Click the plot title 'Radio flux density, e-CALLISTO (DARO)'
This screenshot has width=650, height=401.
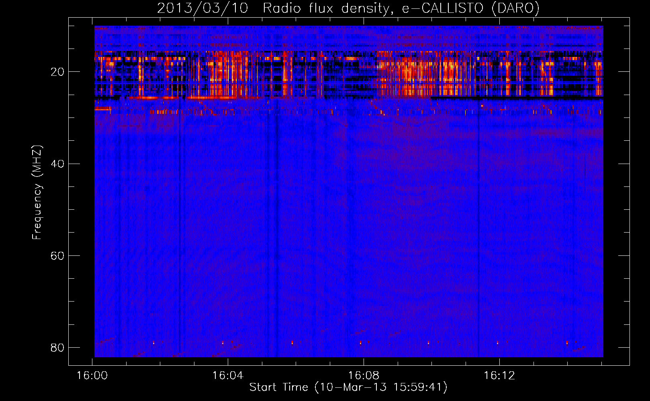coord(401,8)
